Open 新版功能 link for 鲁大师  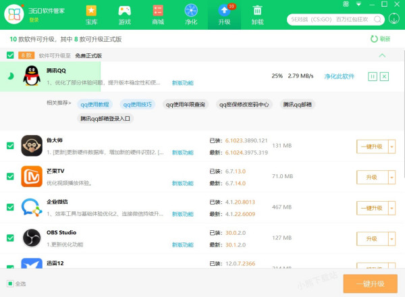pos(183,153)
